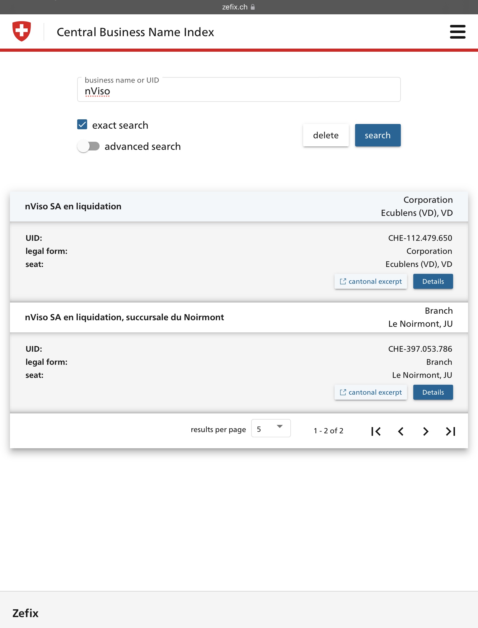
Task: Open cantonal excerpt for Le Noirmont branch
Action: [x=371, y=392]
